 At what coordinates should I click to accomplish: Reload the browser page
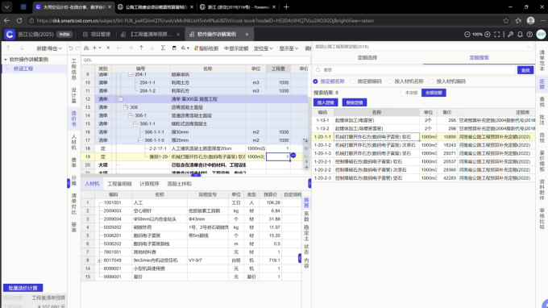[19, 21]
